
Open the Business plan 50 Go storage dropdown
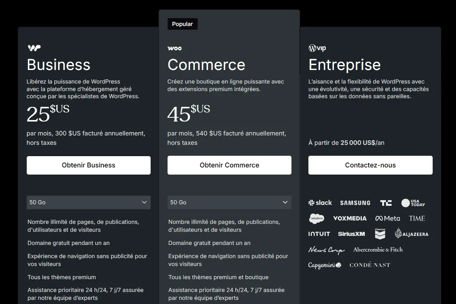click(88, 202)
